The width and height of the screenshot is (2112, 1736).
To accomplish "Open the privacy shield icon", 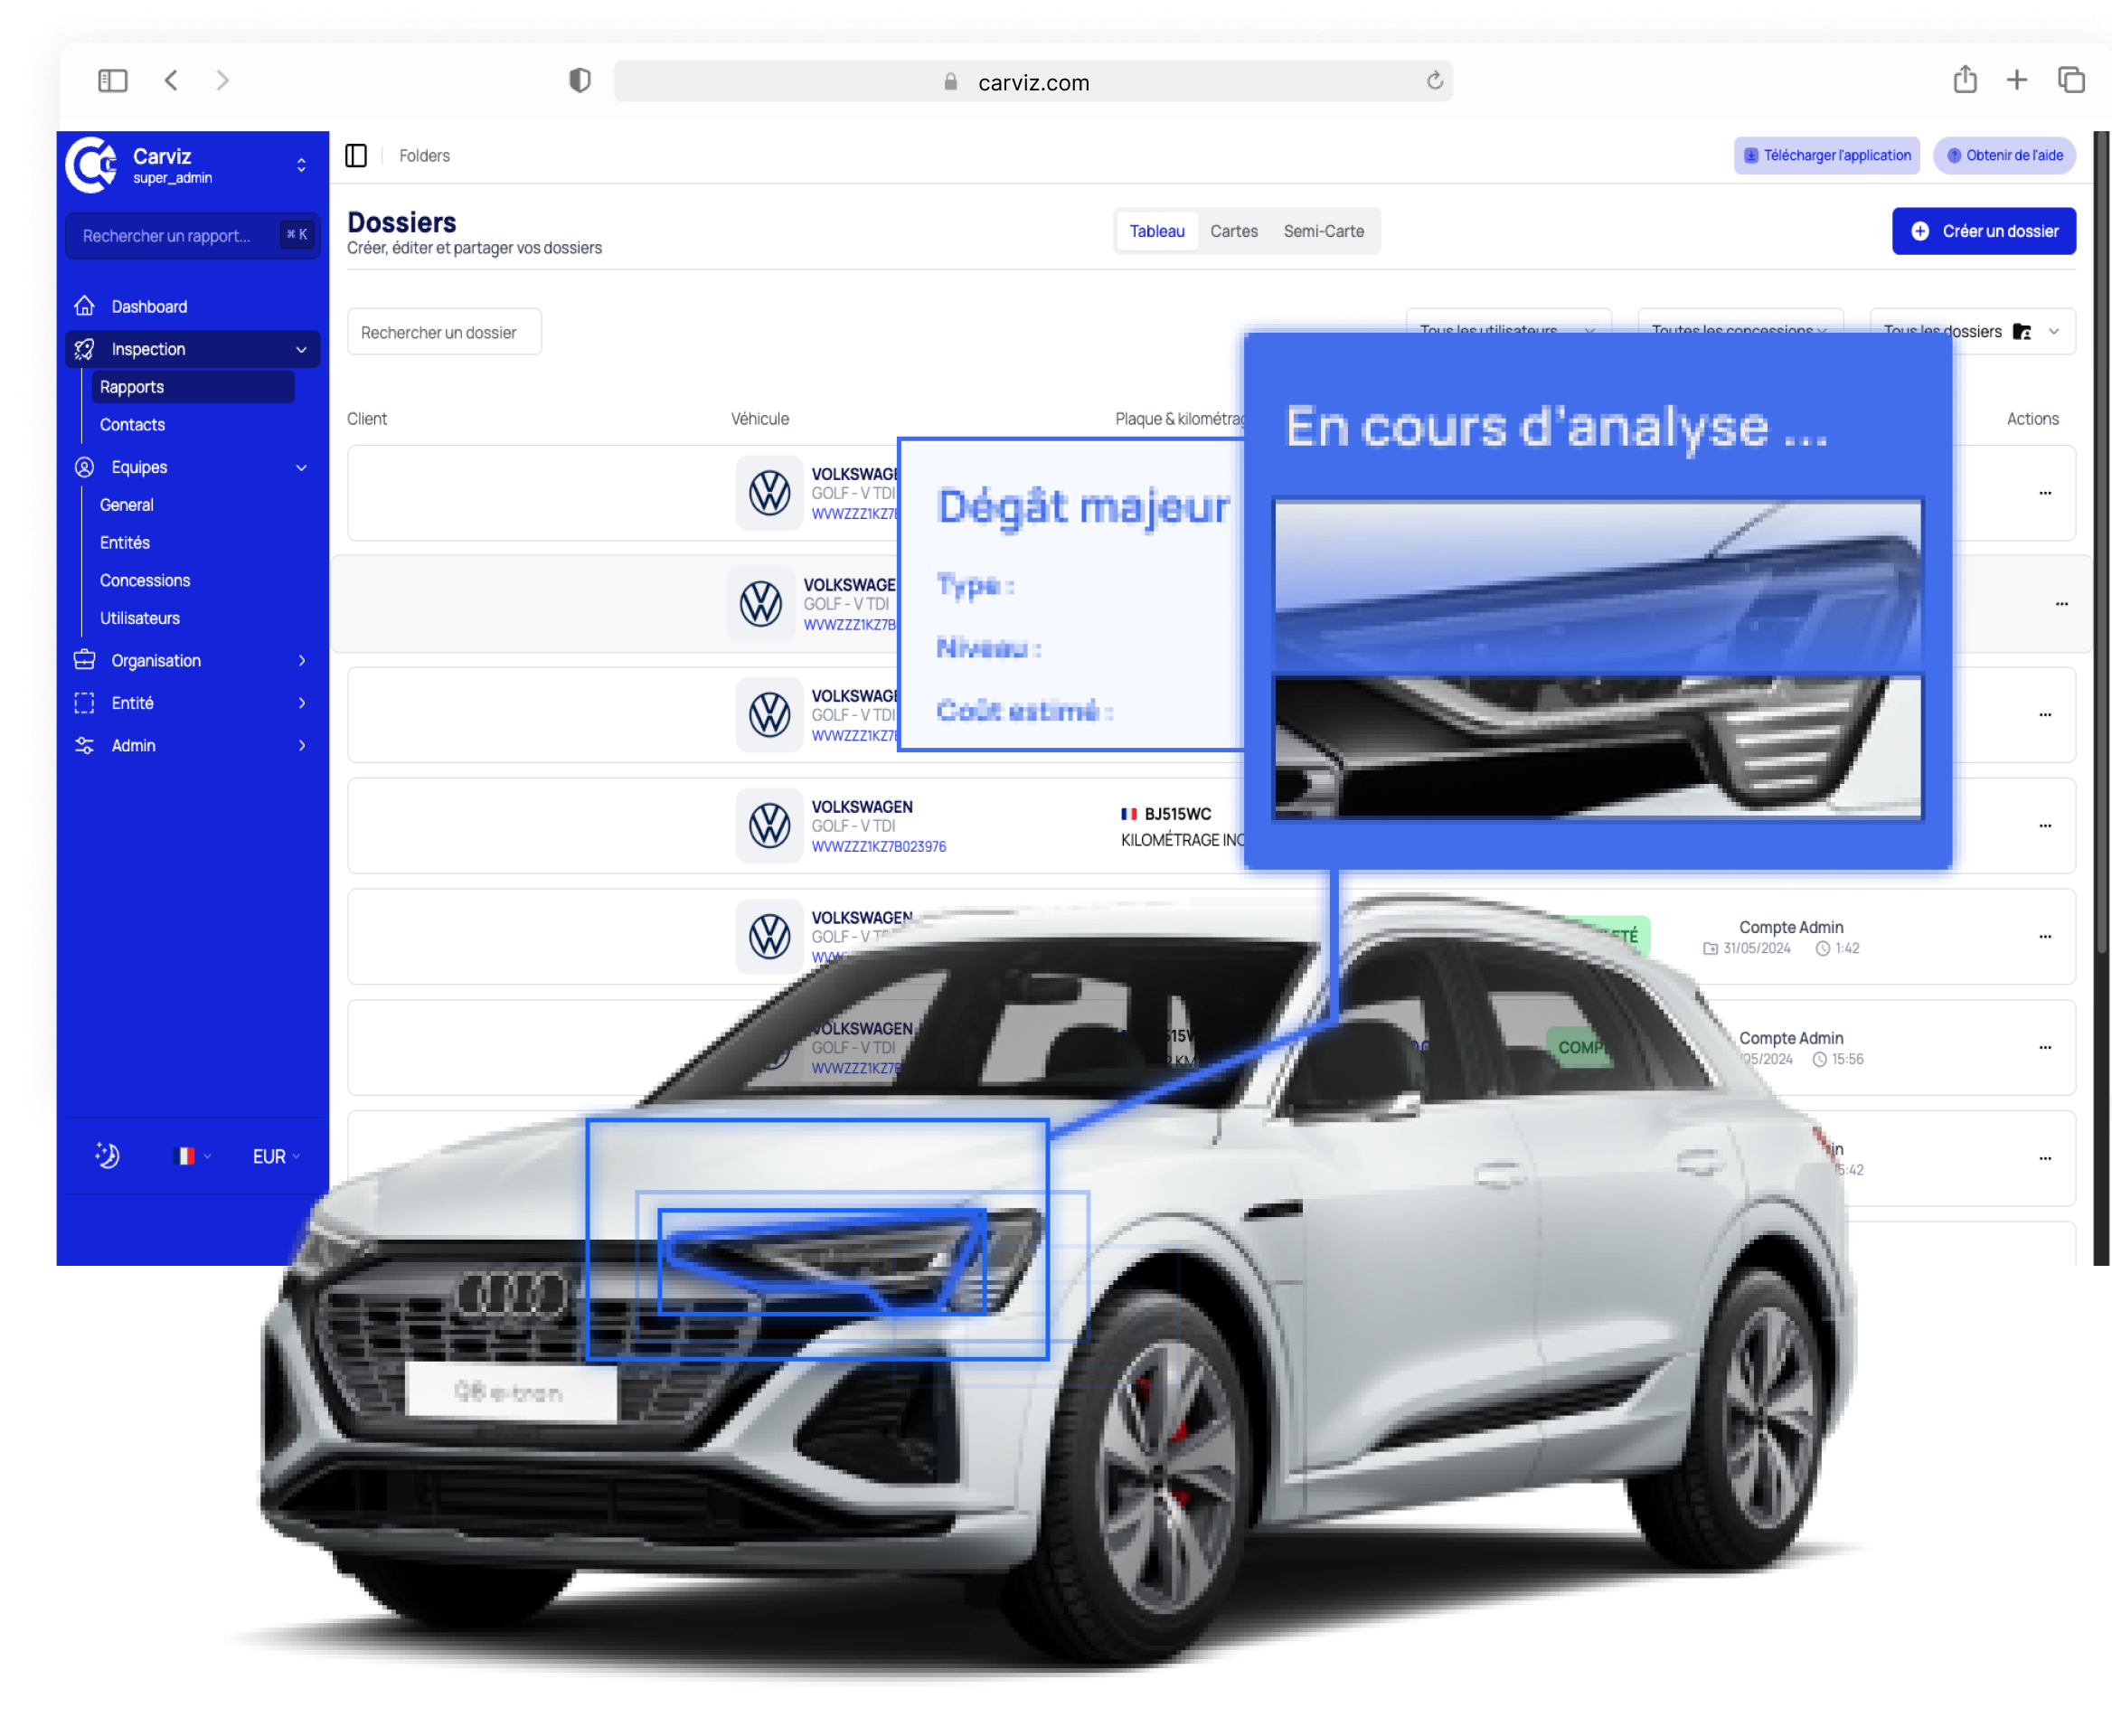I will click(580, 80).
